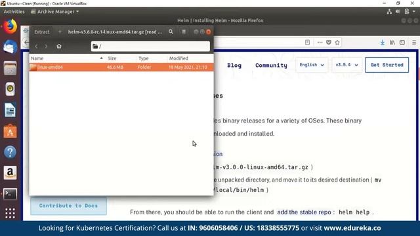
Task: Show applications grid in dock
Action: pyautogui.click(x=10, y=213)
